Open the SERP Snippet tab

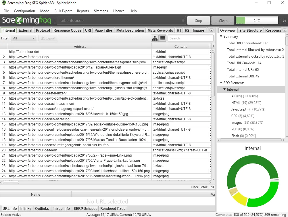pos(85,209)
